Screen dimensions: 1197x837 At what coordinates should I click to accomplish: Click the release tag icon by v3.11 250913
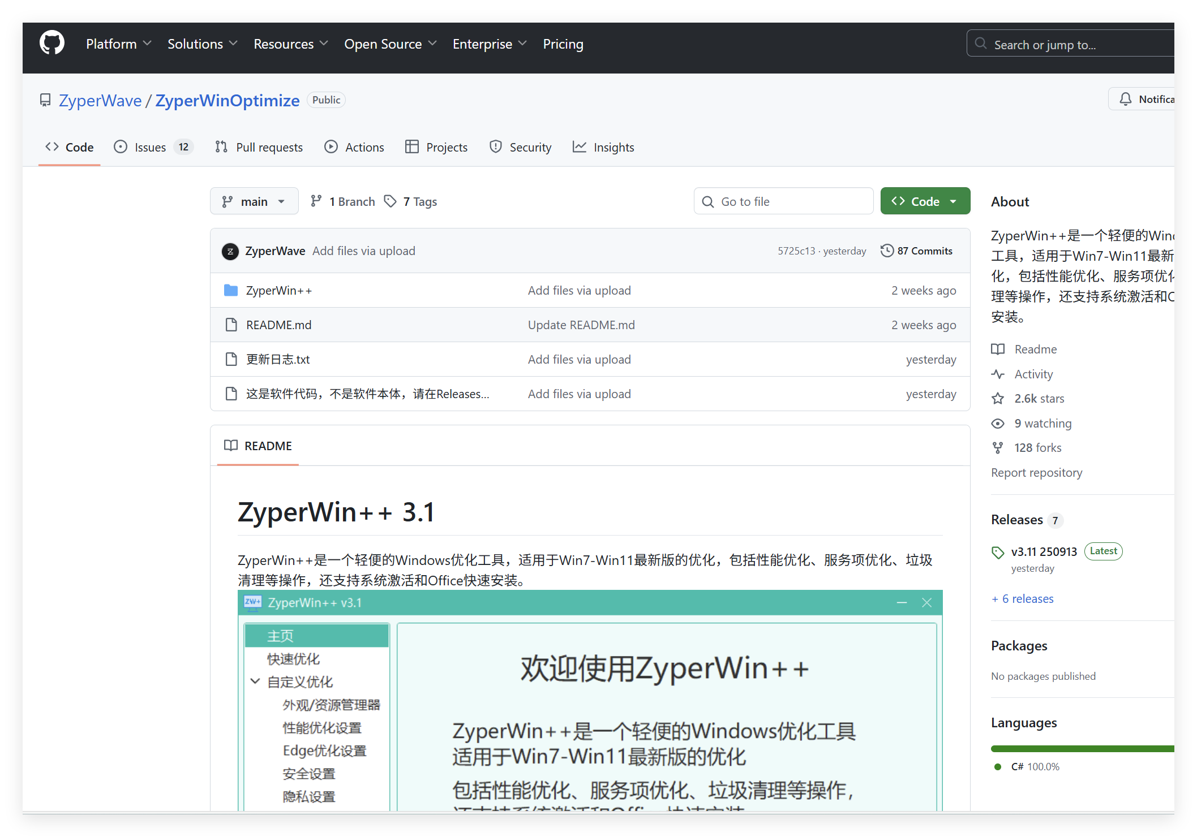pos(998,553)
